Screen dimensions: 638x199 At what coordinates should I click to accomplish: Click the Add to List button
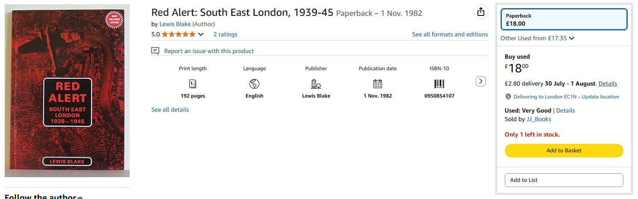click(x=564, y=180)
